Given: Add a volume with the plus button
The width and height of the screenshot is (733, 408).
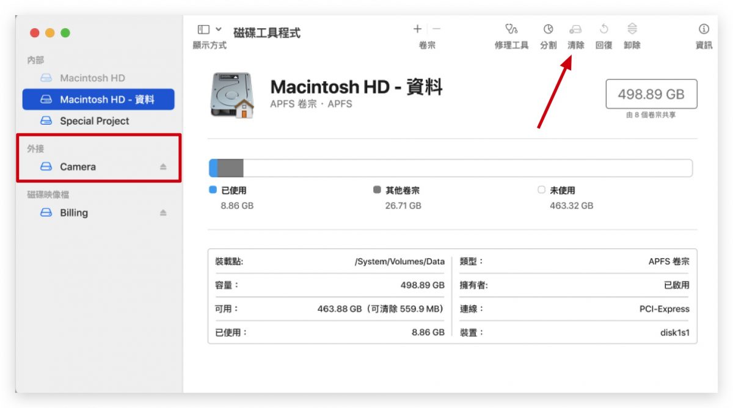Looking at the screenshot, I should click(417, 29).
